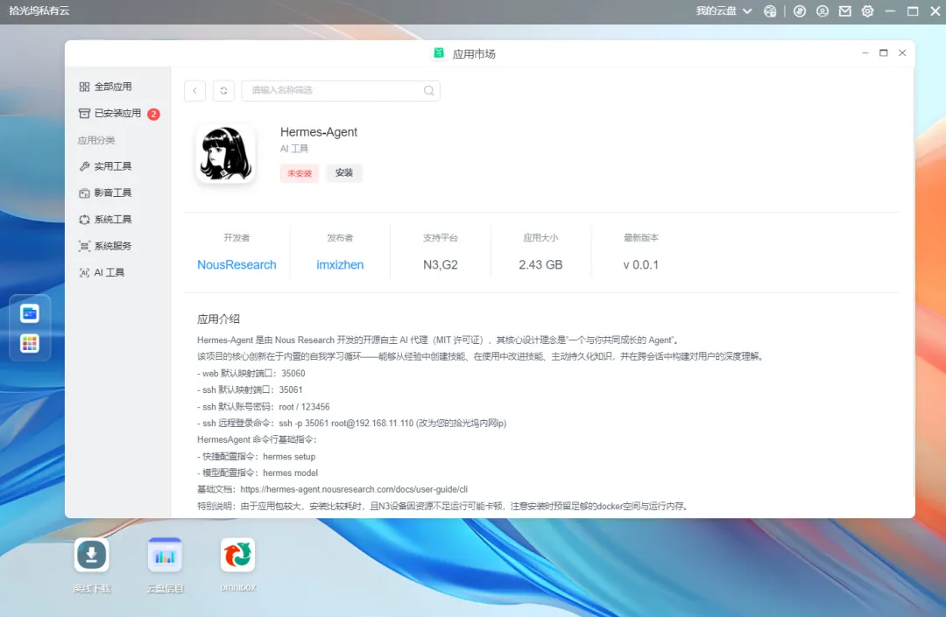This screenshot has width=946, height=617.
Task: Click the magnifier search icon
Action: coord(429,90)
